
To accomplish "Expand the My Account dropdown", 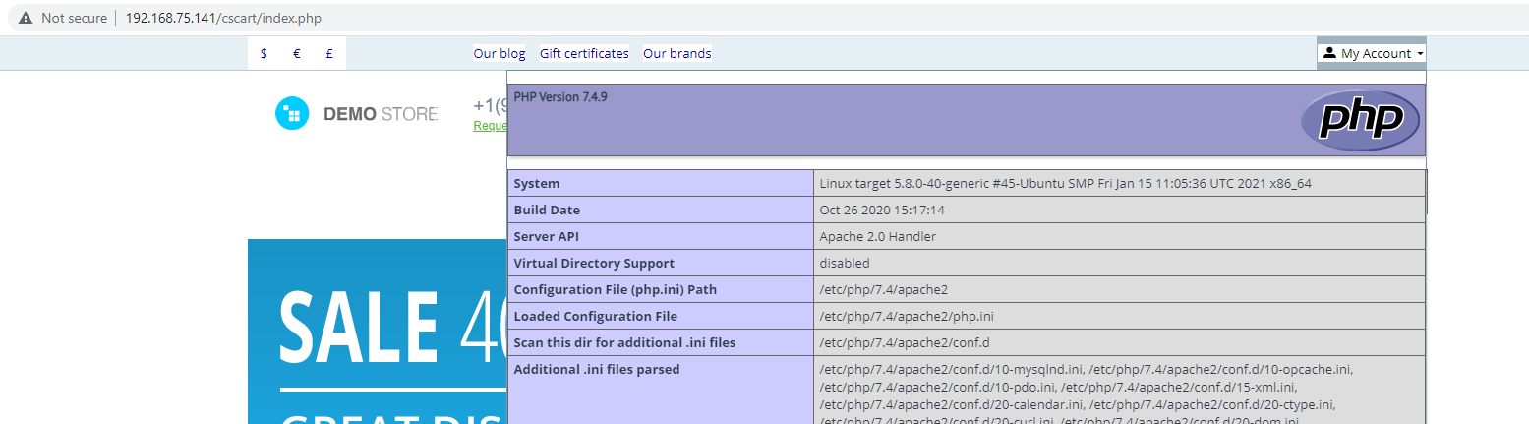I will [1372, 54].
